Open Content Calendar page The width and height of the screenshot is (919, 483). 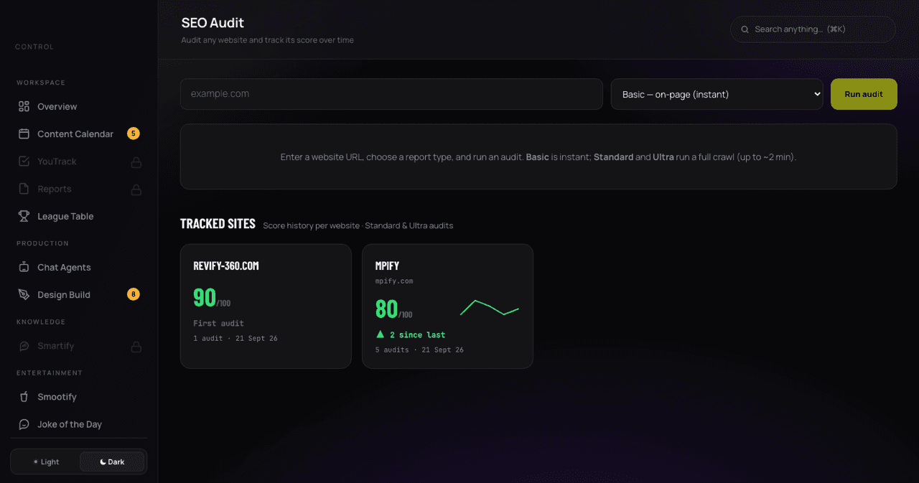pos(79,133)
